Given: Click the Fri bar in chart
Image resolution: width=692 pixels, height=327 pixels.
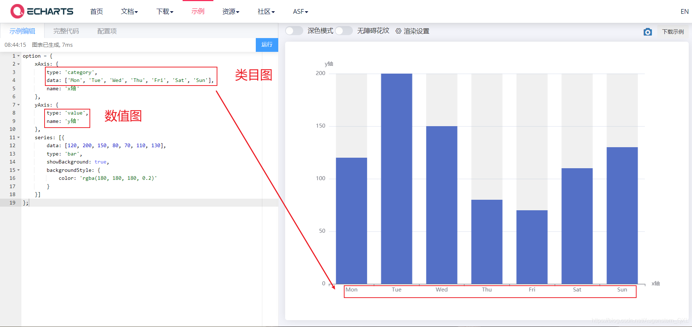Looking at the screenshot, I should point(532,247).
